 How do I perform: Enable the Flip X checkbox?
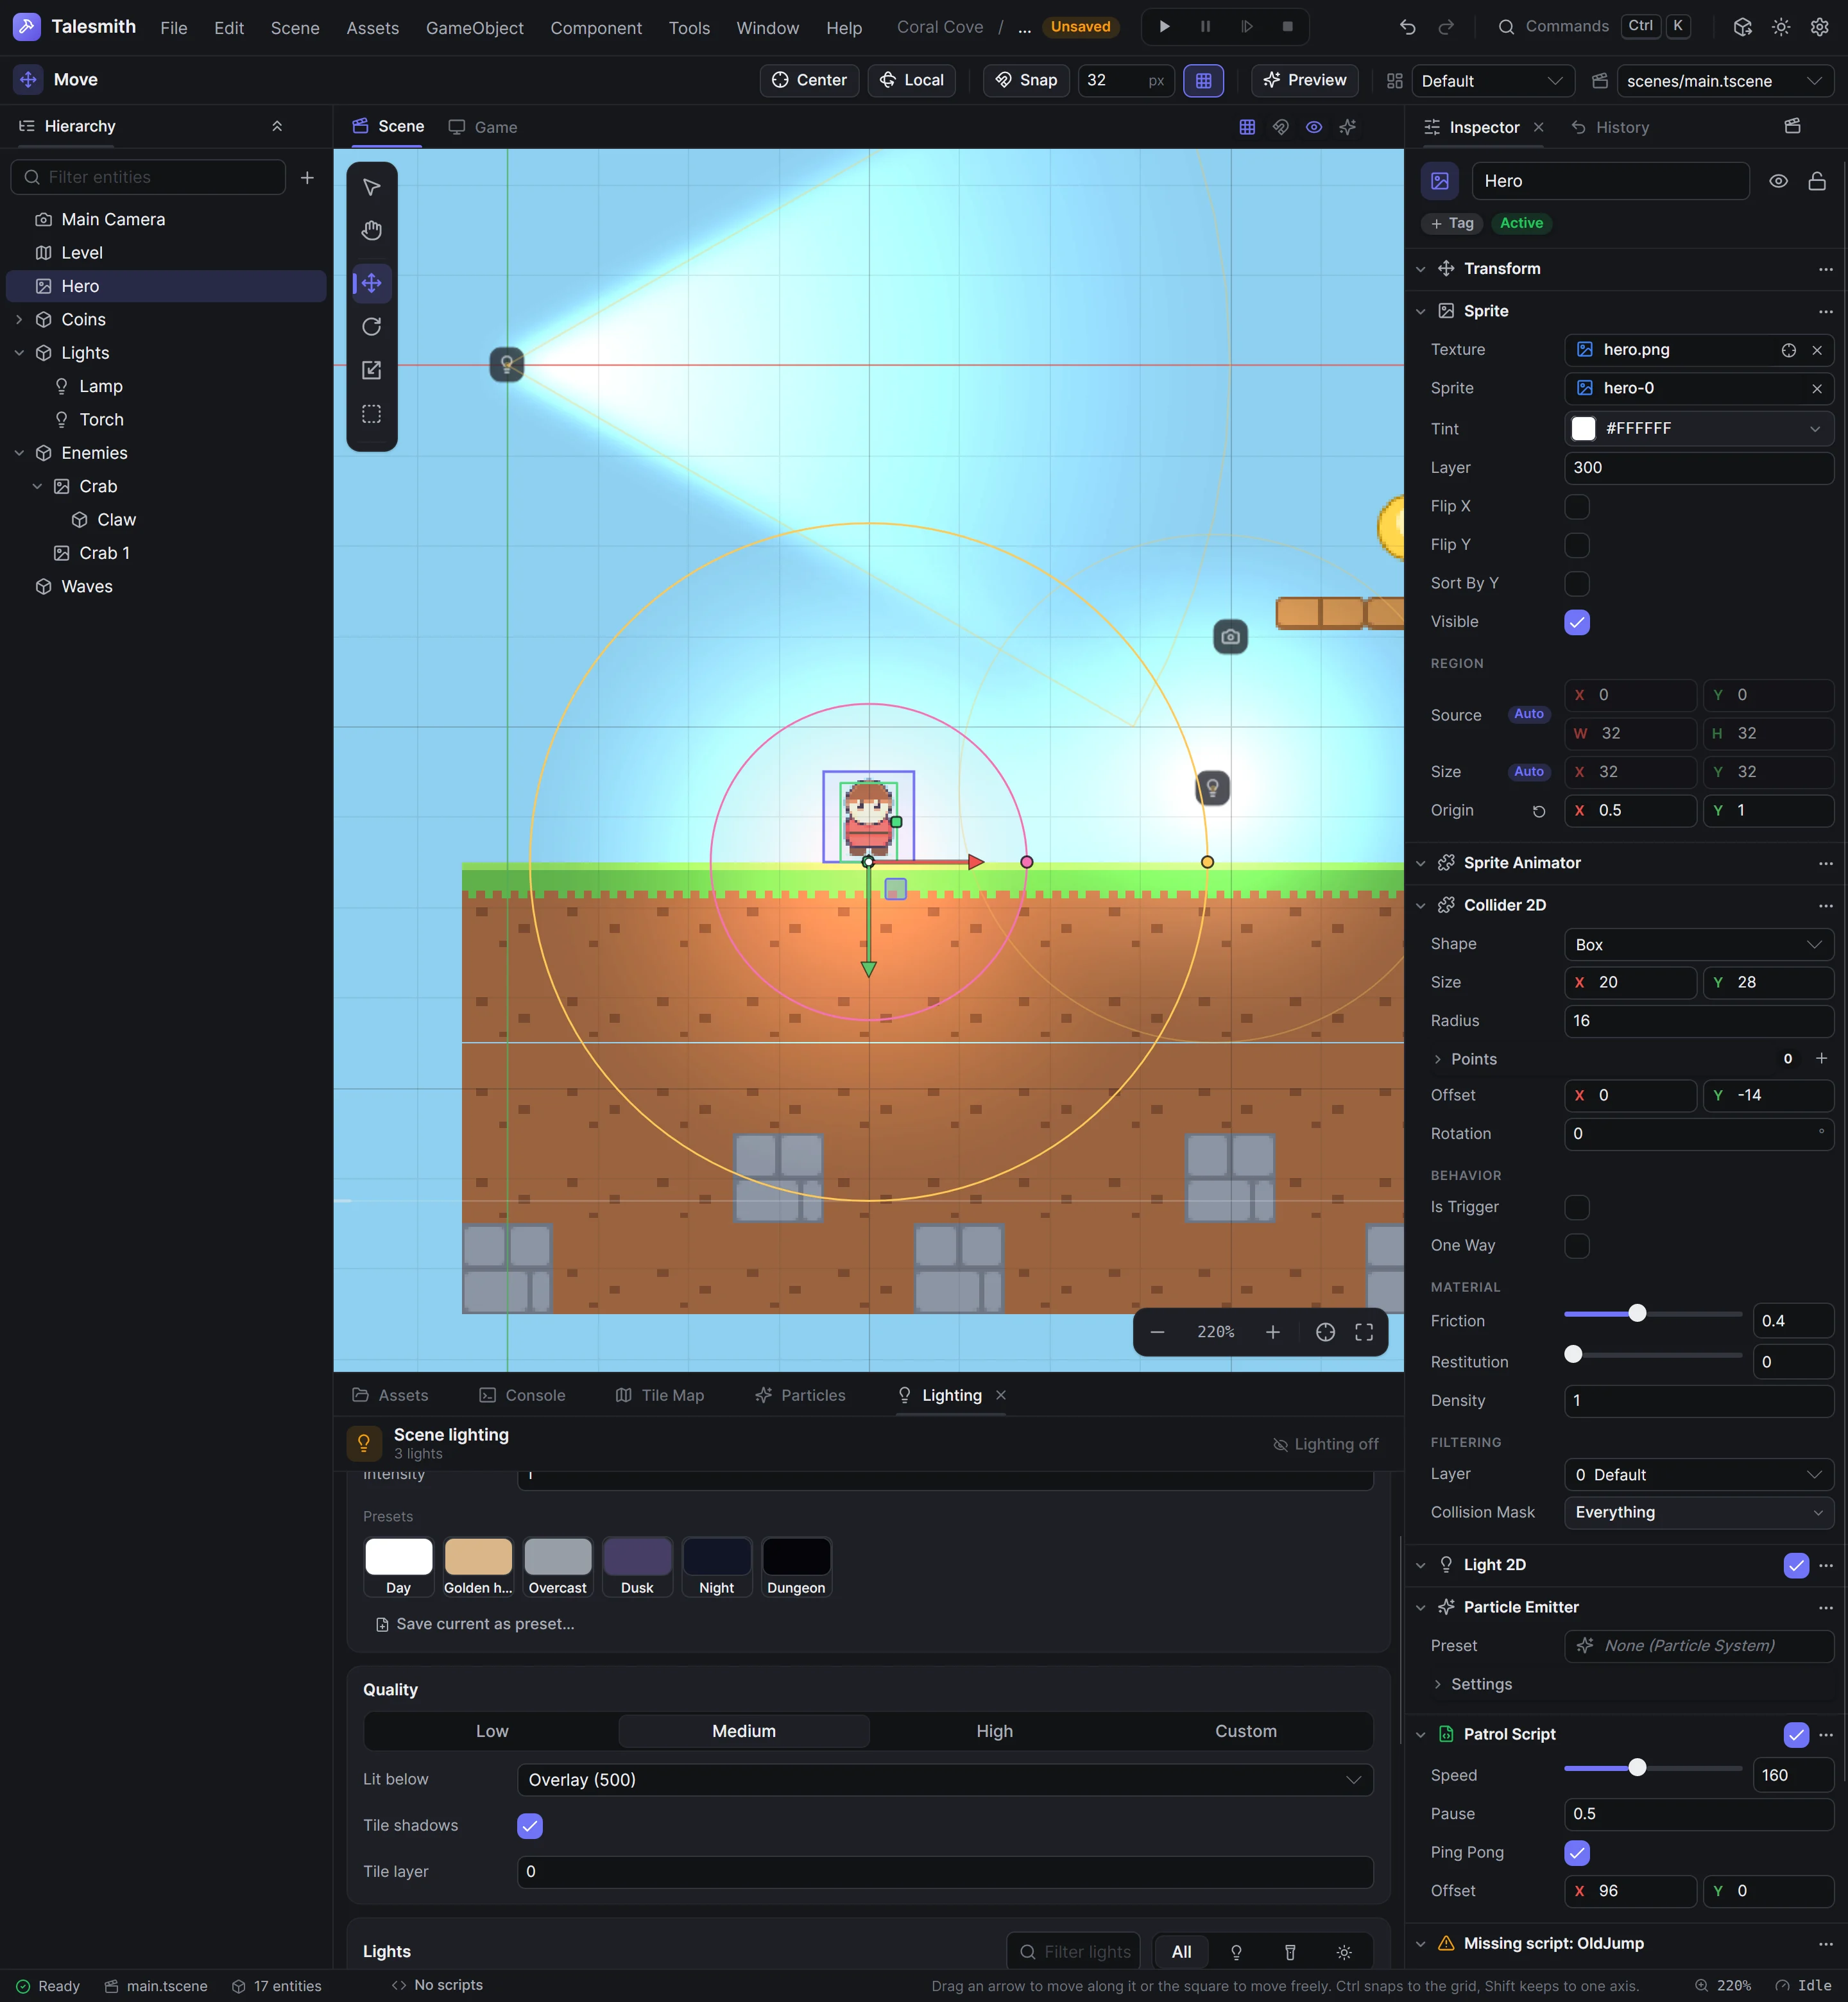1576,507
